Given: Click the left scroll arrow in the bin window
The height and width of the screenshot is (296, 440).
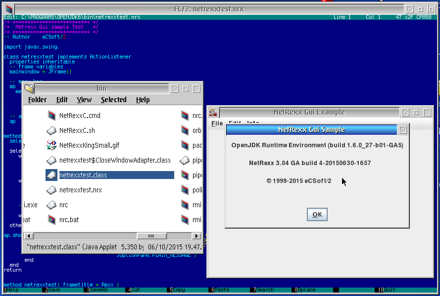Looking at the screenshot, I should point(29,236).
